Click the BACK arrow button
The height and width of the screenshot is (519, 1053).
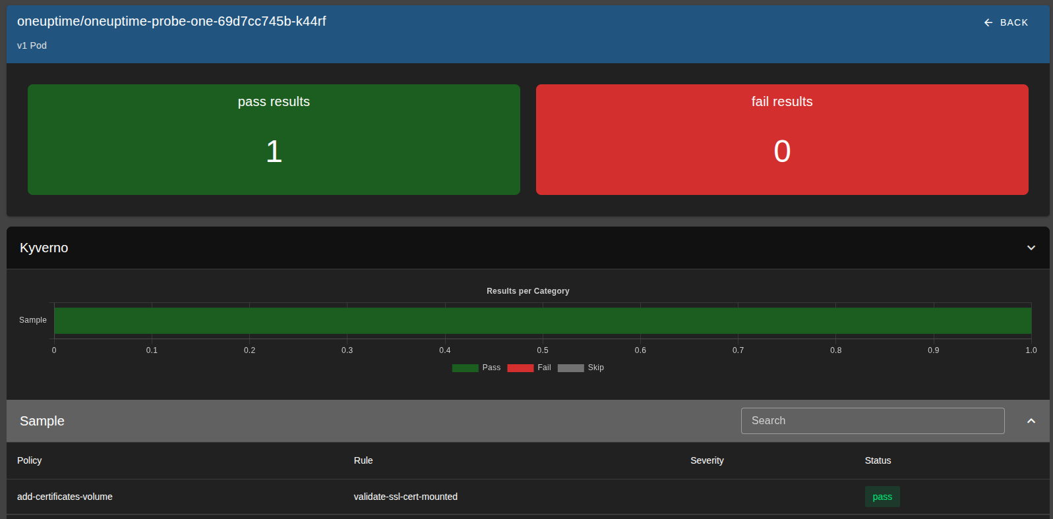(1006, 22)
